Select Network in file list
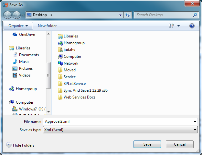This screenshot has height=155, width=202. click(68, 63)
